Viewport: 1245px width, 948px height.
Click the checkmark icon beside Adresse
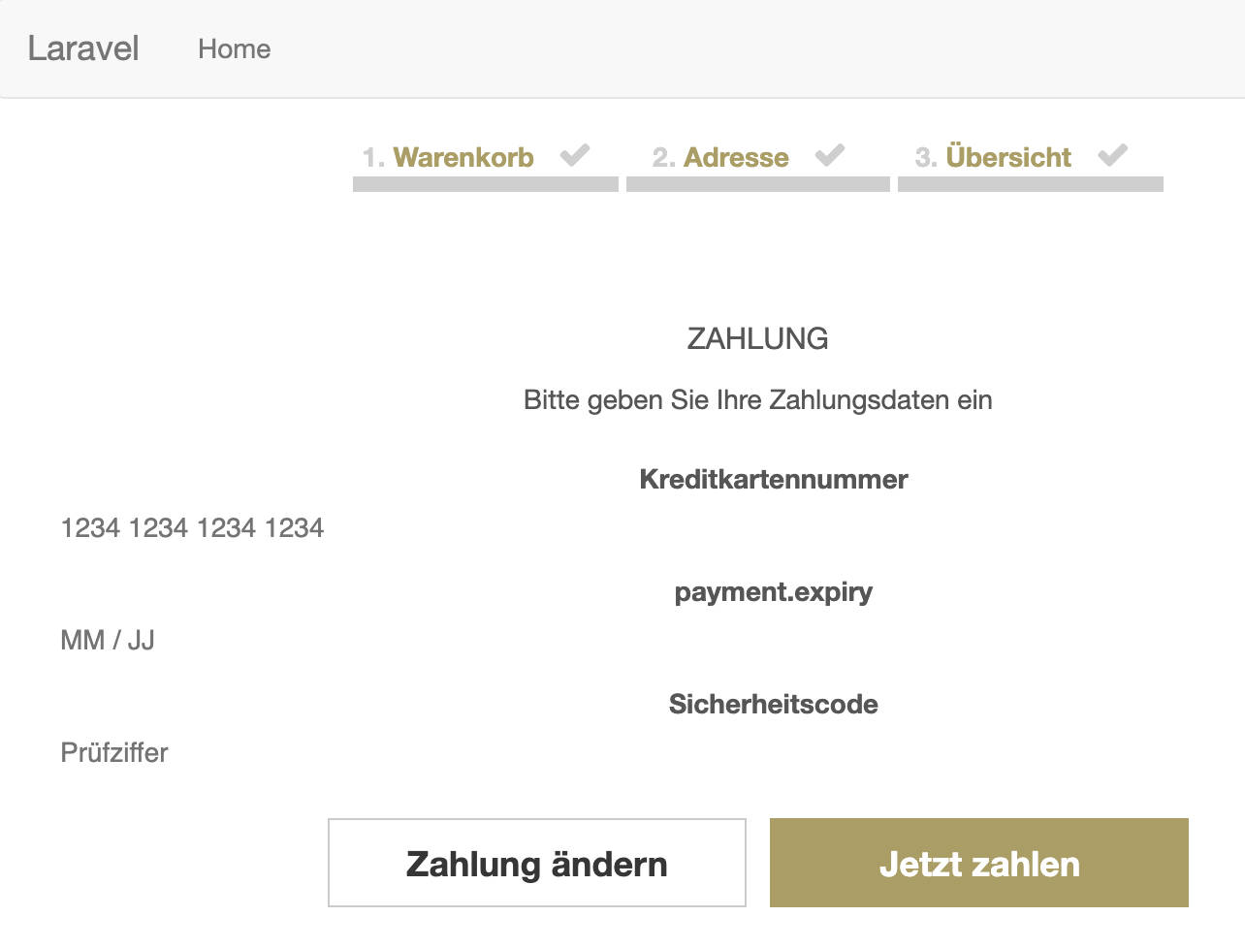830,155
